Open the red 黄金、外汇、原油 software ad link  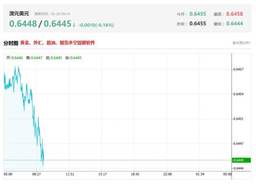point(58,43)
